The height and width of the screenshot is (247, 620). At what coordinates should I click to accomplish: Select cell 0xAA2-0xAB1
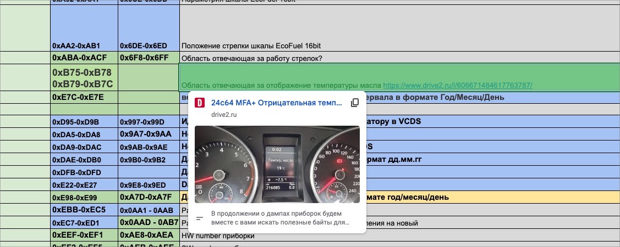tap(84, 46)
